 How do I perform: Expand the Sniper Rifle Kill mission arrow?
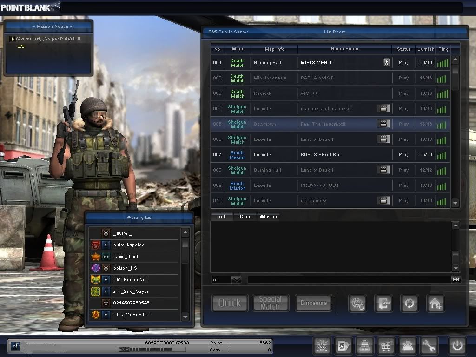click(13, 39)
